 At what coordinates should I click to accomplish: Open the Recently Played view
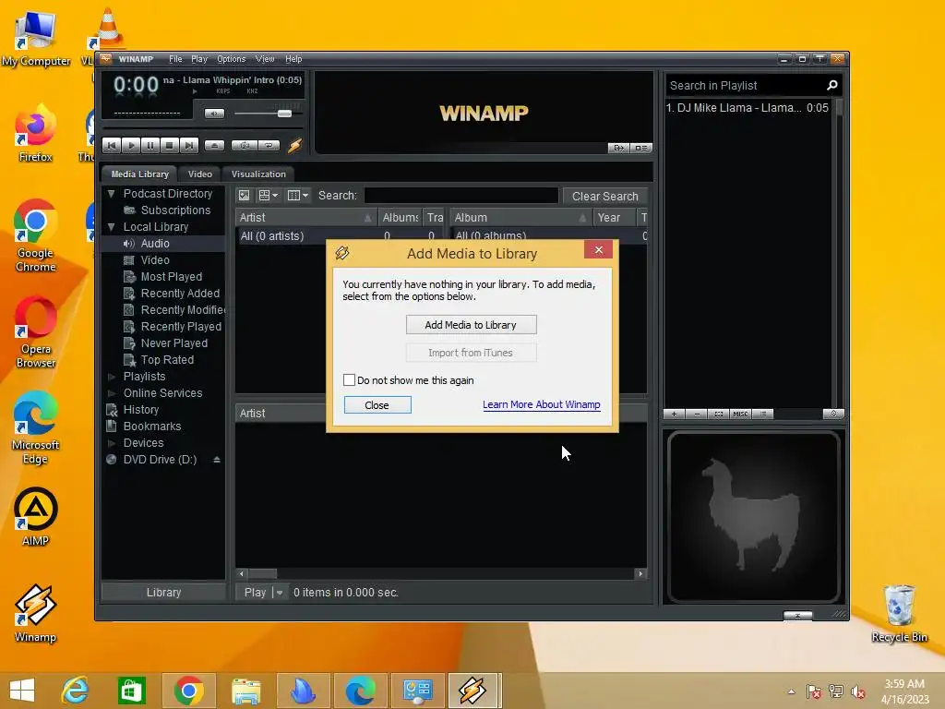click(181, 327)
